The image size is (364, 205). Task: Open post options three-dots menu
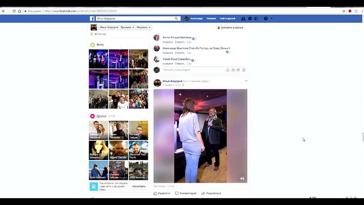246,81
